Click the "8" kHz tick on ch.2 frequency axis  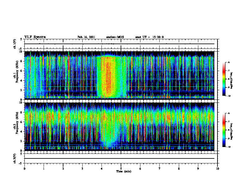click(x=22, y=112)
